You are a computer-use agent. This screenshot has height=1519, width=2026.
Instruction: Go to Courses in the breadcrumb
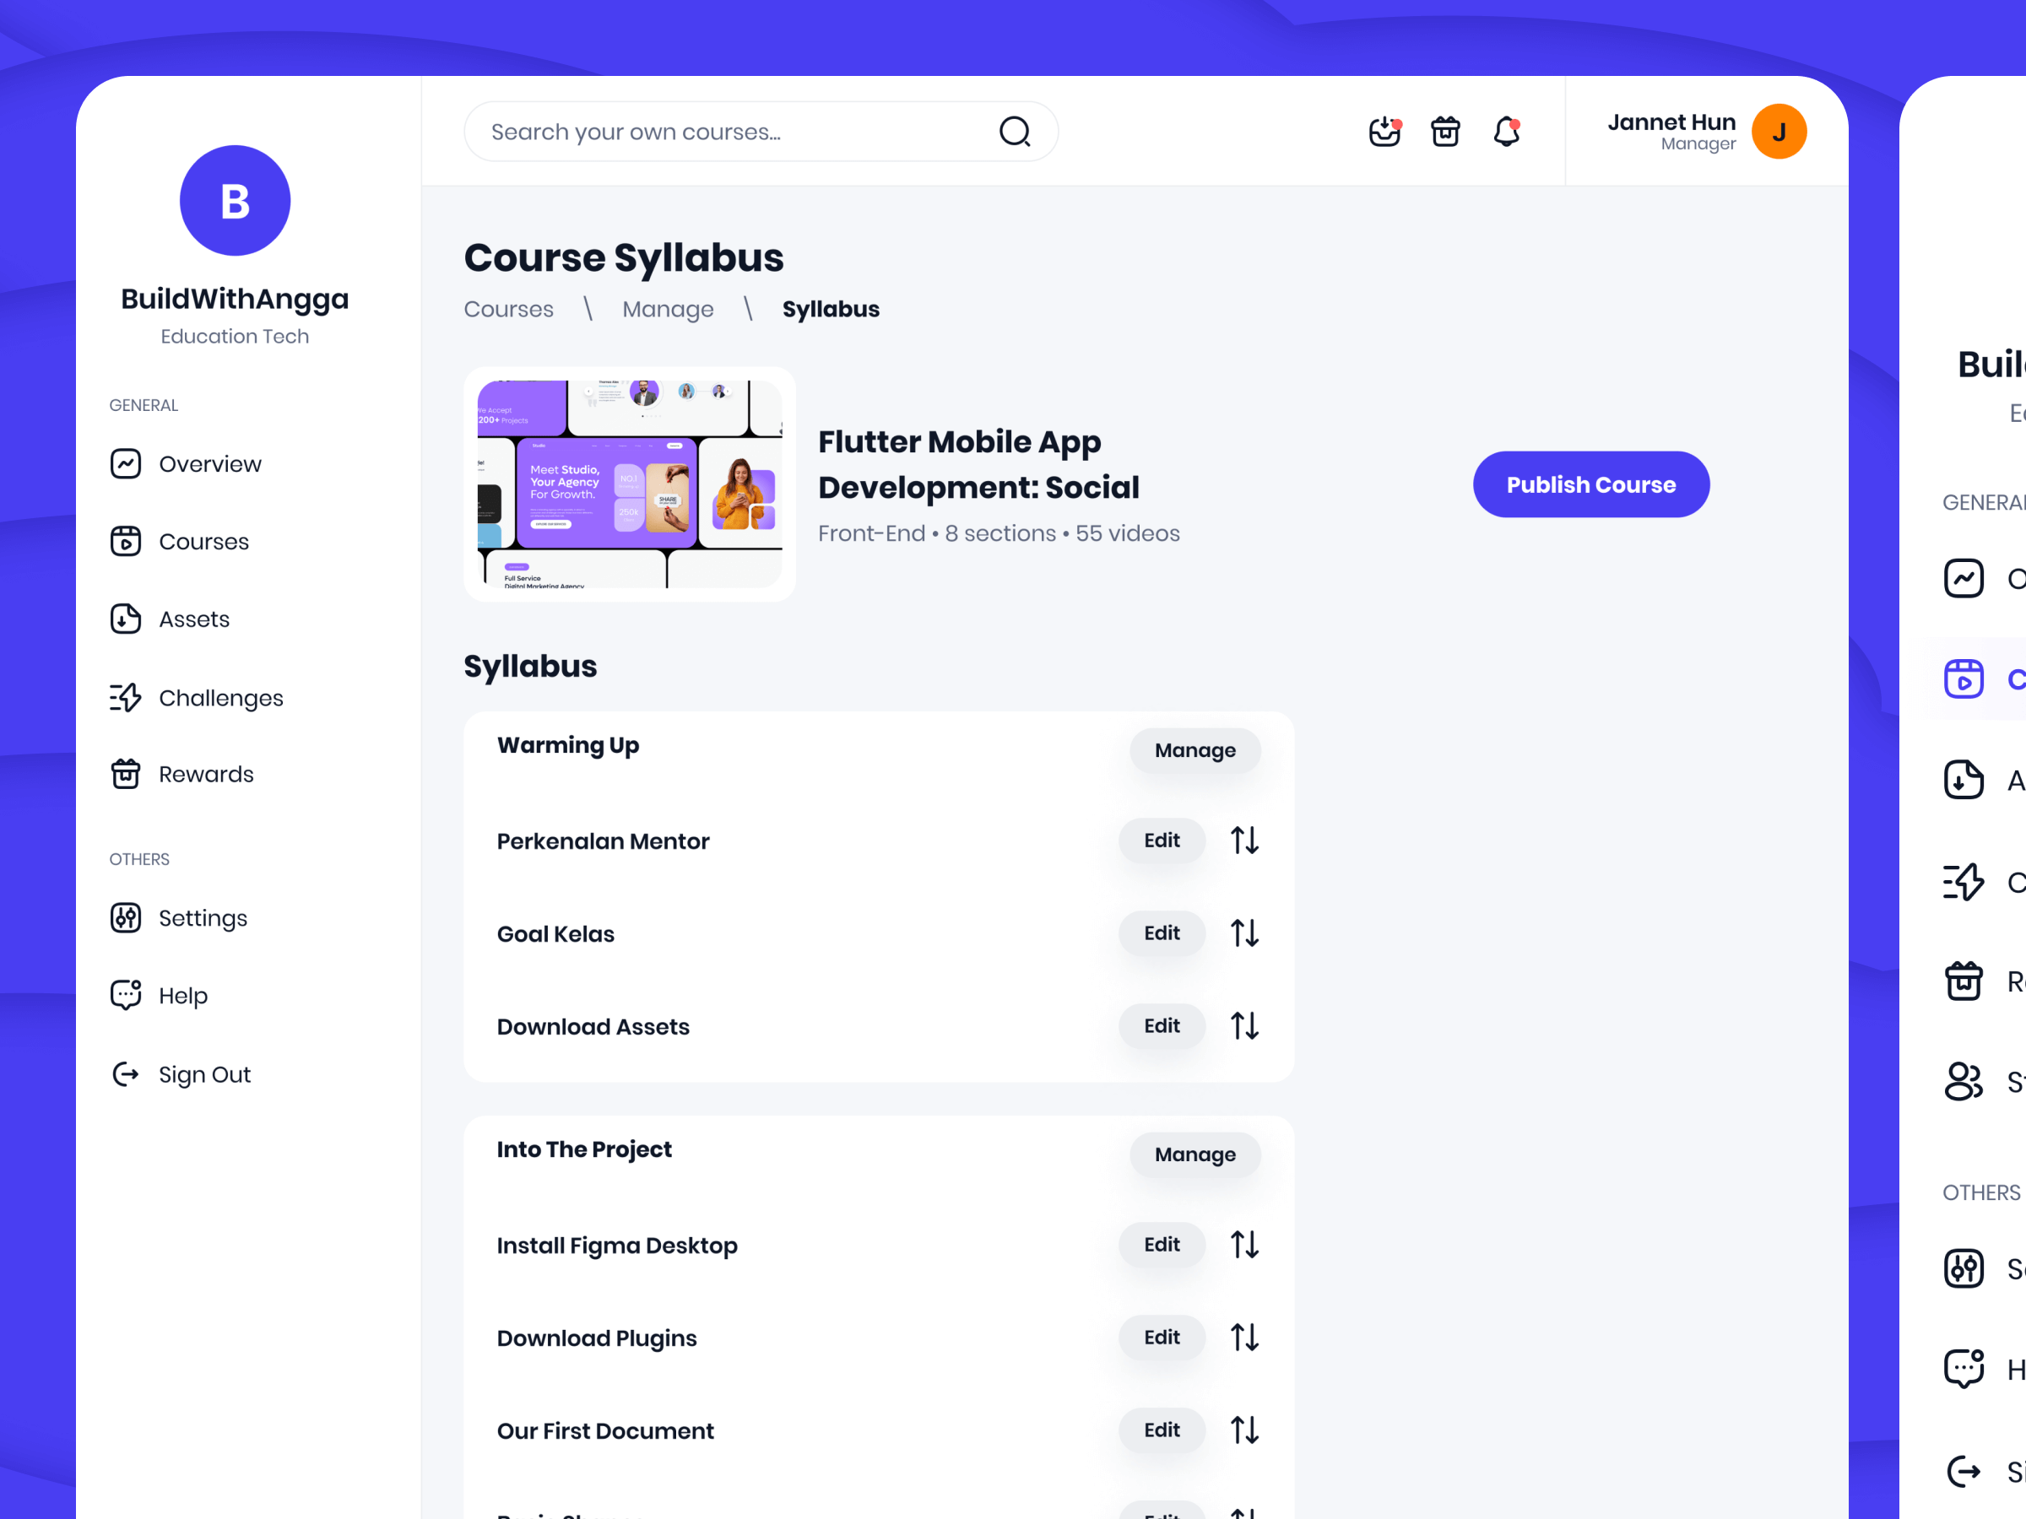508,310
